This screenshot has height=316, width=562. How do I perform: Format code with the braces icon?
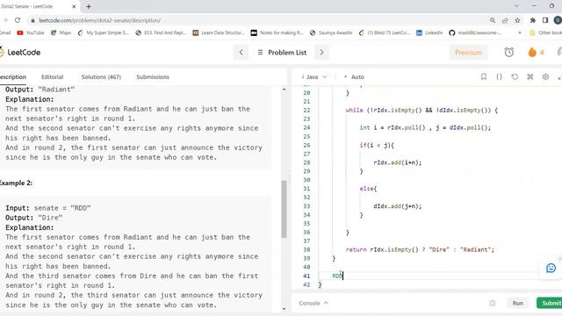tap(499, 76)
